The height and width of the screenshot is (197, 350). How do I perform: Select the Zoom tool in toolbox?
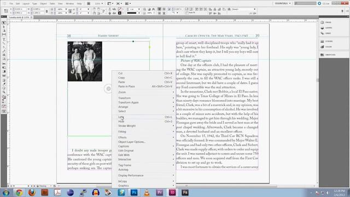(x=4, y=92)
